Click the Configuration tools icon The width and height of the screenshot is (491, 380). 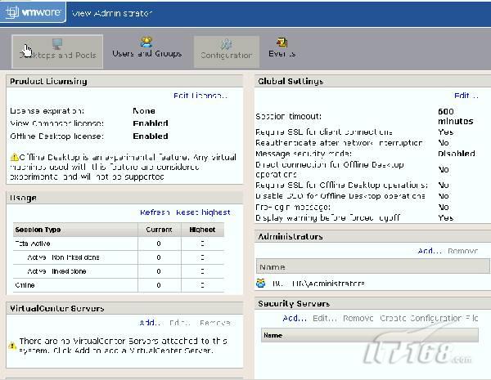pos(226,44)
